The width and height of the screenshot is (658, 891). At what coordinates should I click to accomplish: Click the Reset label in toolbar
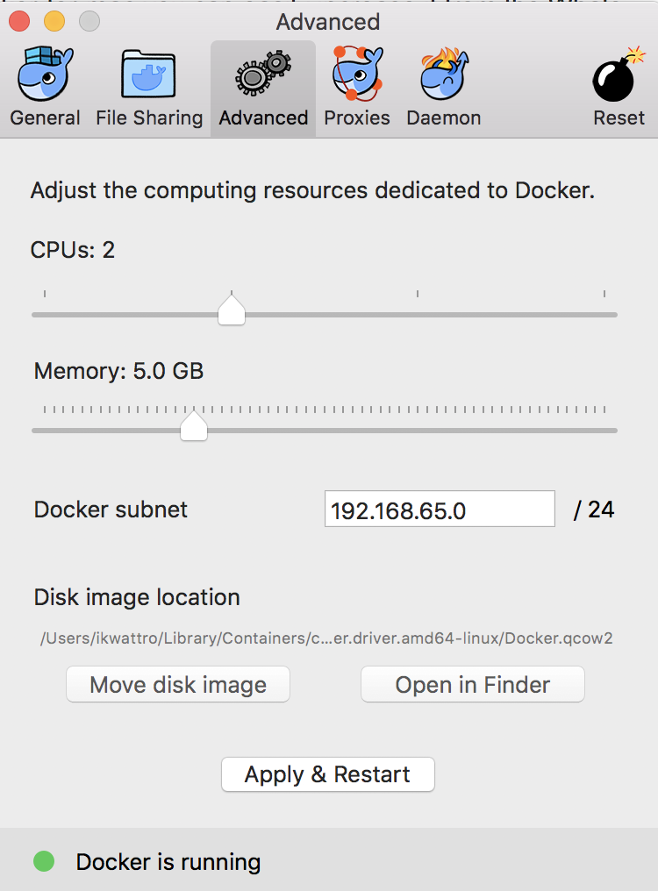[619, 118]
